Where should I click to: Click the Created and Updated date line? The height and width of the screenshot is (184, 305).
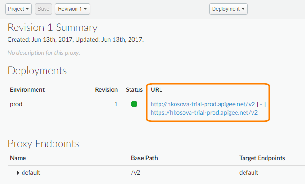[x=76, y=40]
